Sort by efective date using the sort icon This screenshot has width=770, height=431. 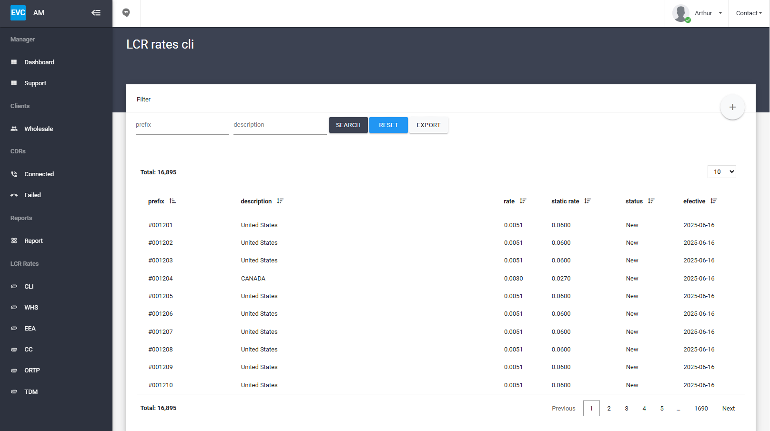pos(713,201)
